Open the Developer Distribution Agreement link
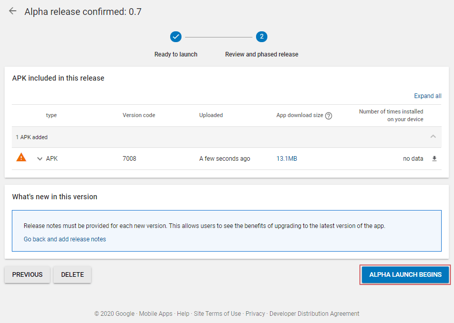The height and width of the screenshot is (323, 454). pos(314,314)
